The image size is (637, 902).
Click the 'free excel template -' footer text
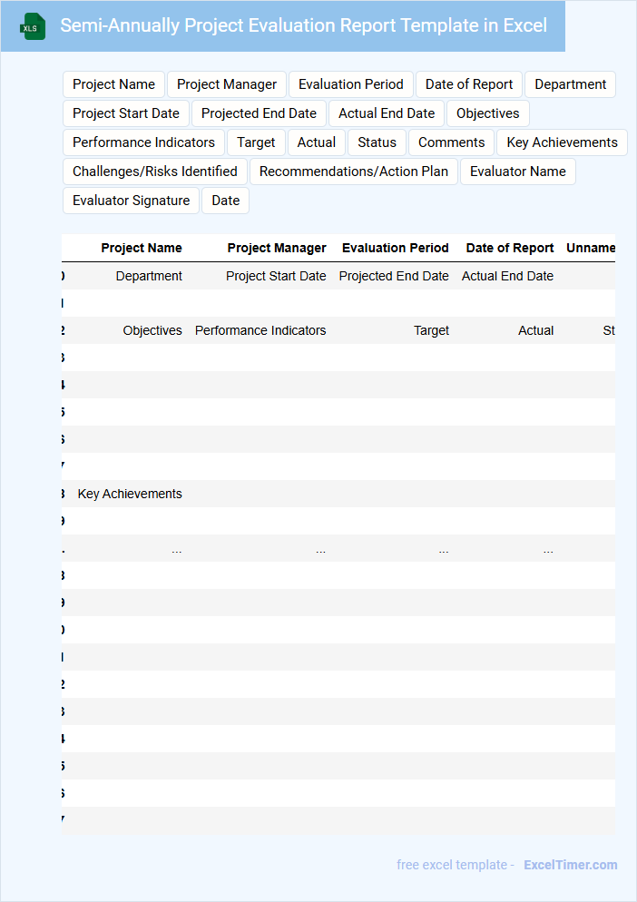tap(456, 865)
